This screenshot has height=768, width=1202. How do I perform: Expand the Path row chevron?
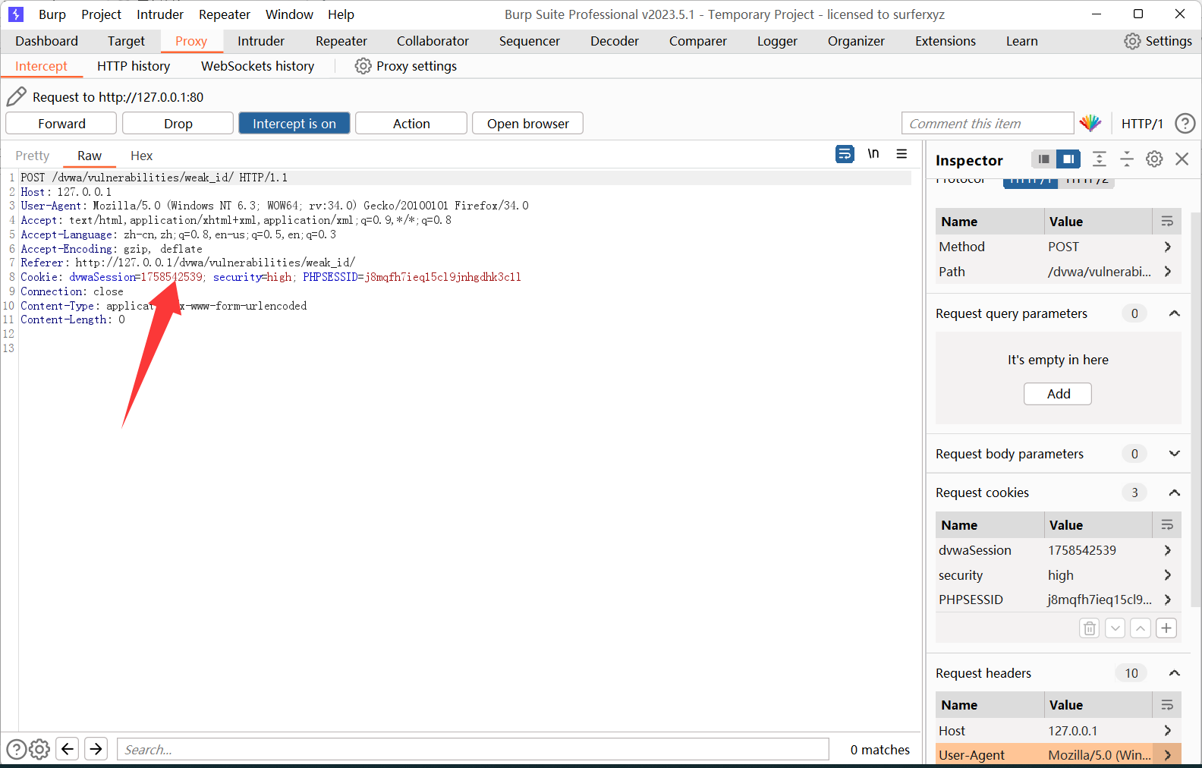pyautogui.click(x=1167, y=272)
